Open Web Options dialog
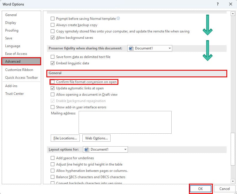Viewport: 237px width, 194px height. [x=96, y=138]
